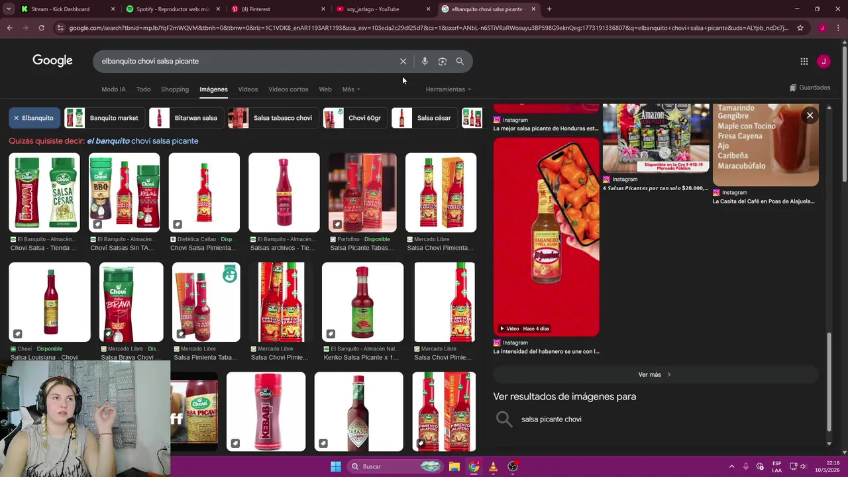The height and width of the screenshot is (477, 848).
Task: Select the Salsa césar chip
Action: (423, 118)
